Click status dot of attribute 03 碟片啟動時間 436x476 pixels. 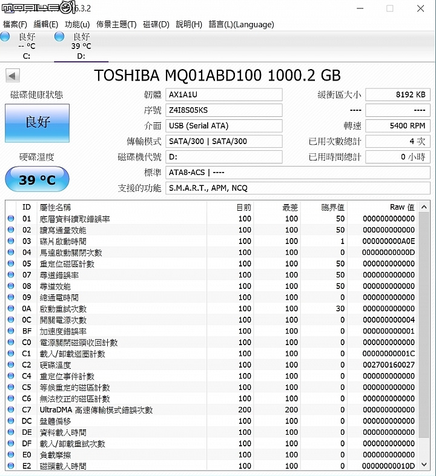11,241
